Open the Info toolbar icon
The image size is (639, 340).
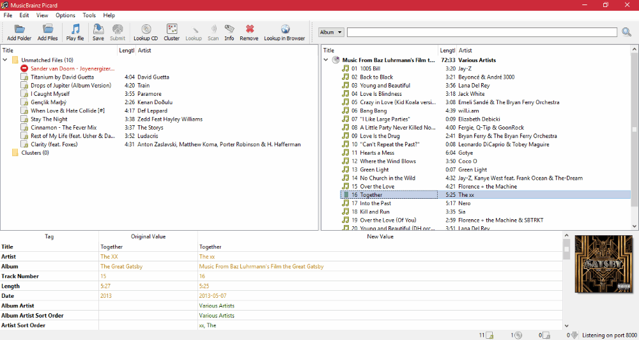tap(229, 29)
